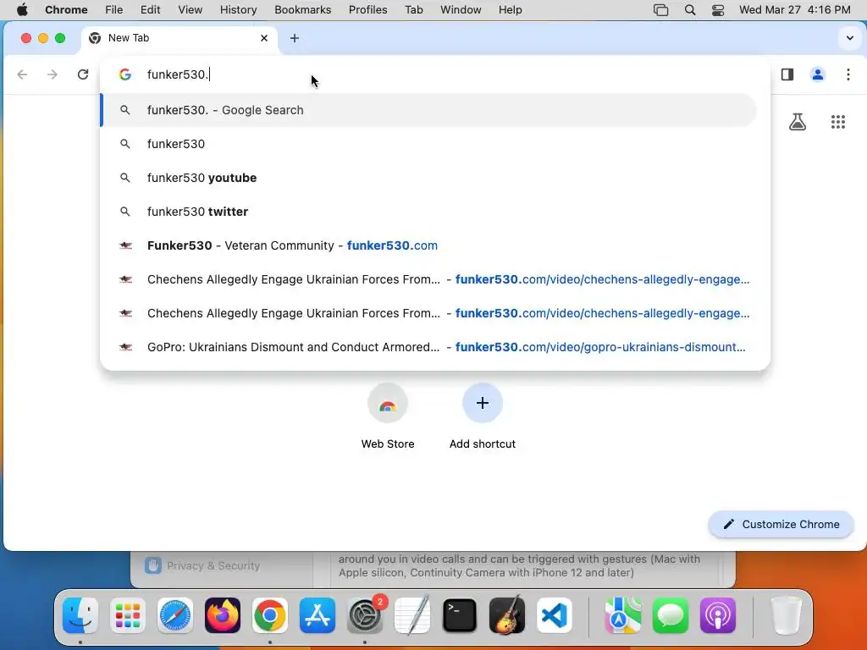
Task: Open the Google apps grid icon
Action: click(x=838, y=122)
